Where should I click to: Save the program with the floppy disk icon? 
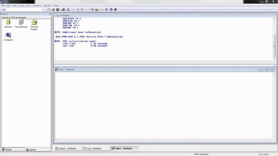[58, 9]
